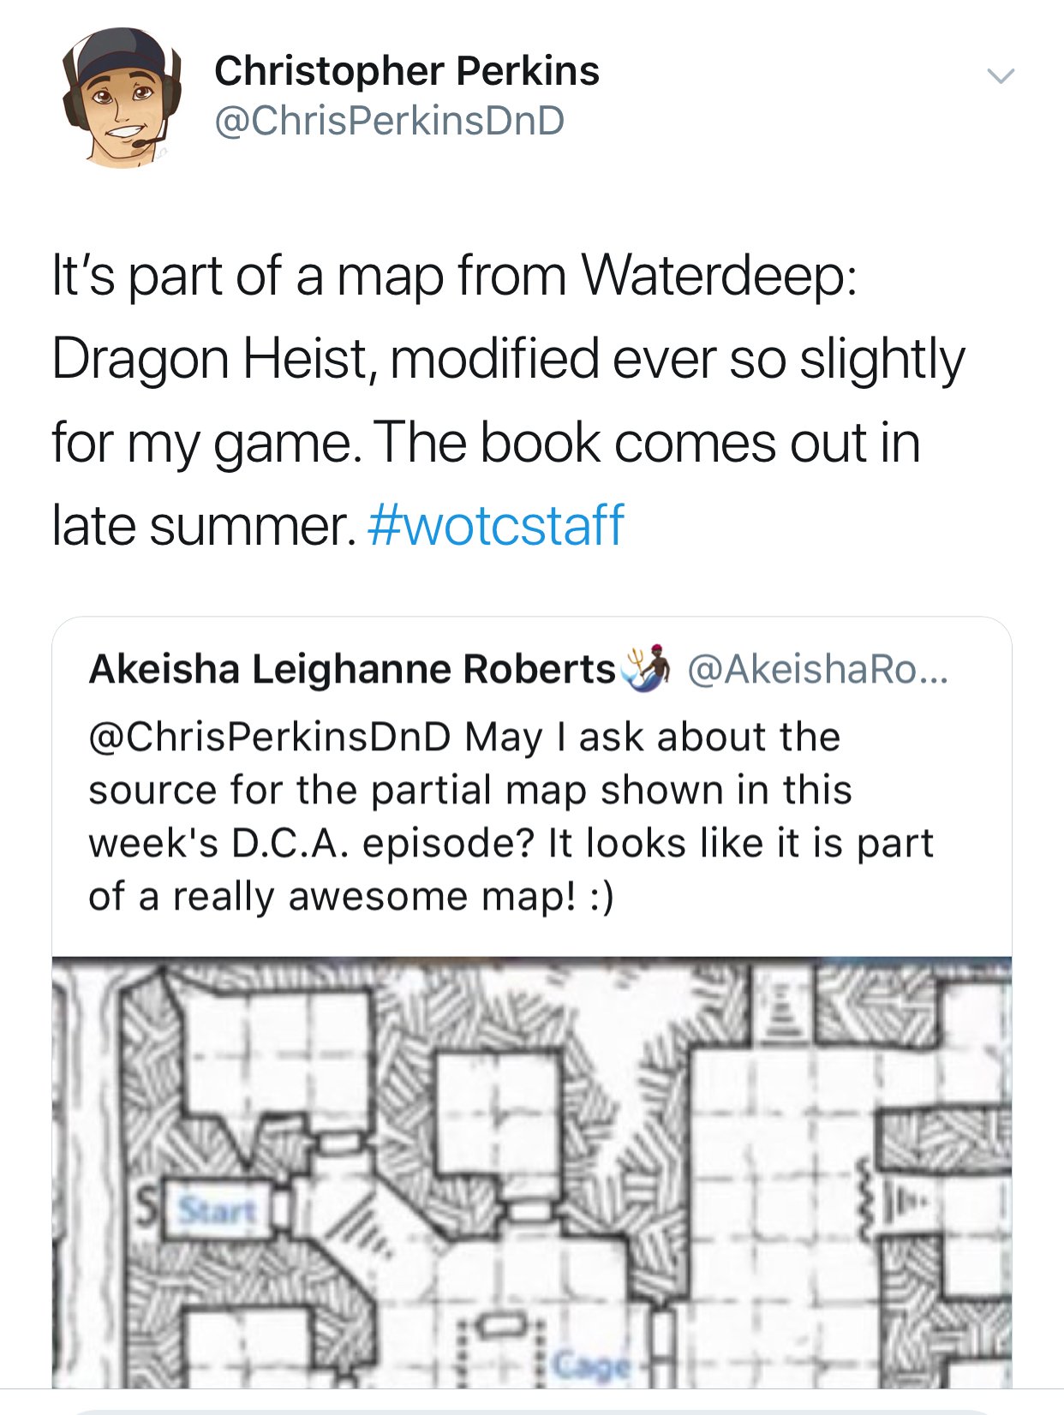
Task: View the dungeon map image
Action: [x=532, y=1172]
